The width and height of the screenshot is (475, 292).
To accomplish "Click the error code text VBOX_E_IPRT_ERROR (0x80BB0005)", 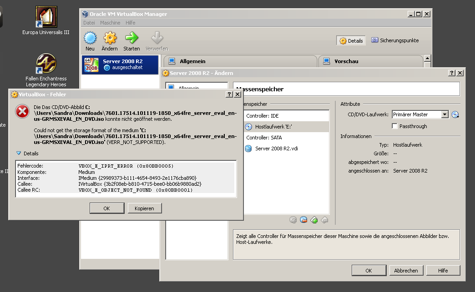I will [126, 166].
